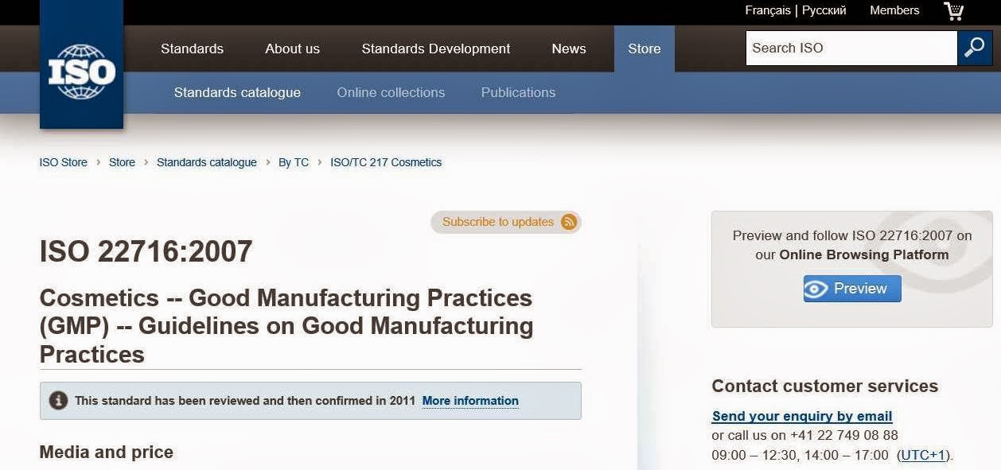Click Send your enquiry by email
The image size is (1001, 470).
point(802,416)
